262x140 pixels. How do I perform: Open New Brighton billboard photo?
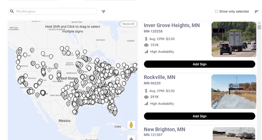[x=234, y=133]
